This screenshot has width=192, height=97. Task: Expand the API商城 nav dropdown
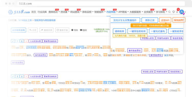click(x=128, y=12)
